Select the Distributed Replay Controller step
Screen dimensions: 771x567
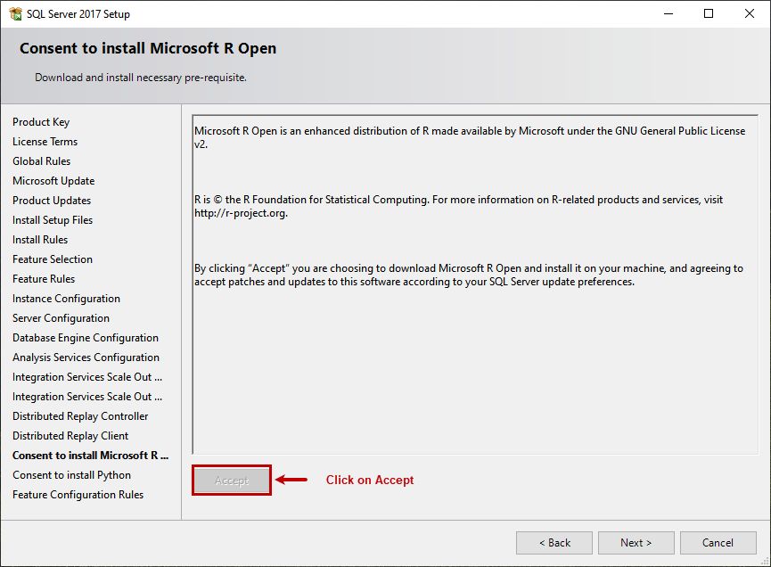pyautogui.click(x=80, y=416)
